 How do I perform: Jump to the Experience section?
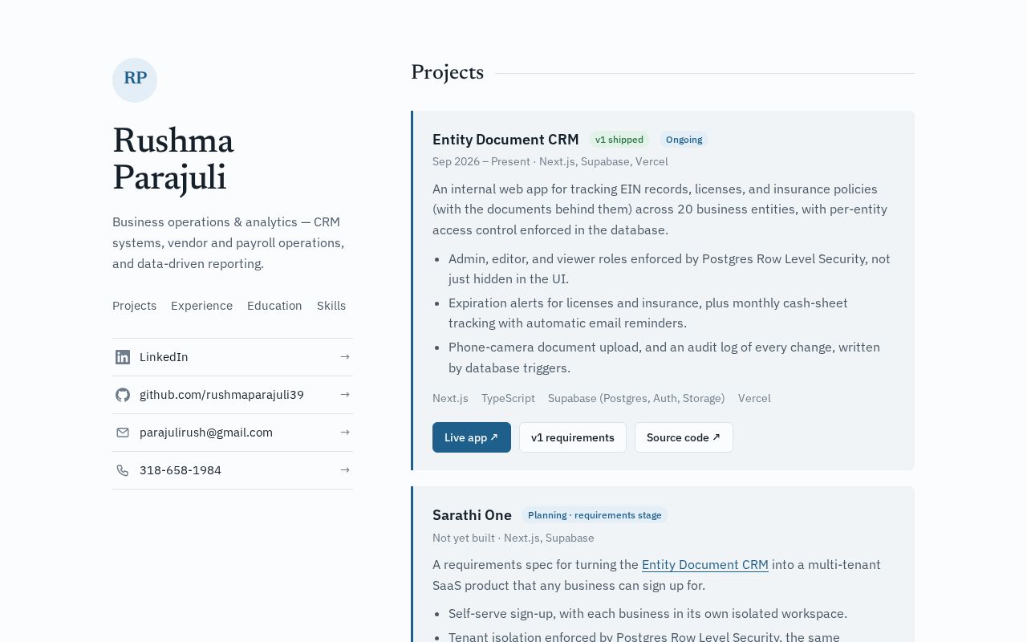[201, 306]
